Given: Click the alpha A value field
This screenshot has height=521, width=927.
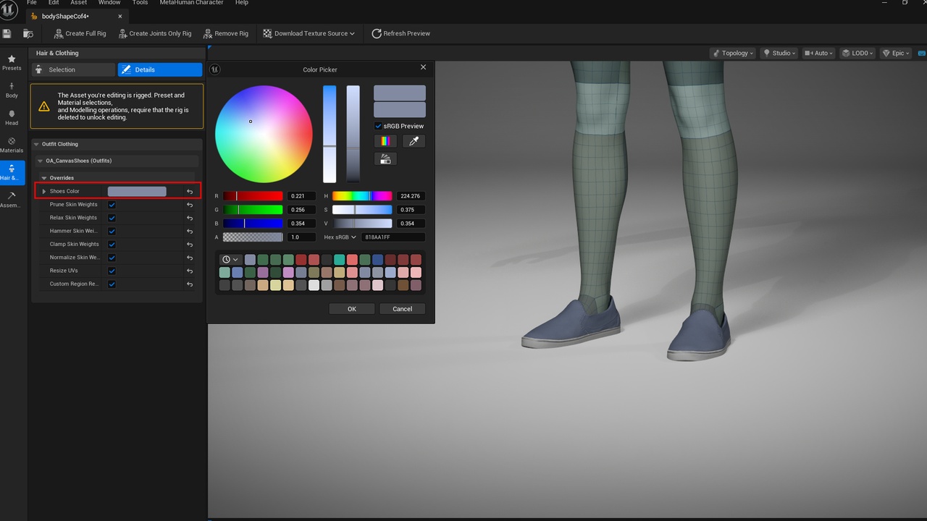Looking at the screenshot, I should click(301, 237).
